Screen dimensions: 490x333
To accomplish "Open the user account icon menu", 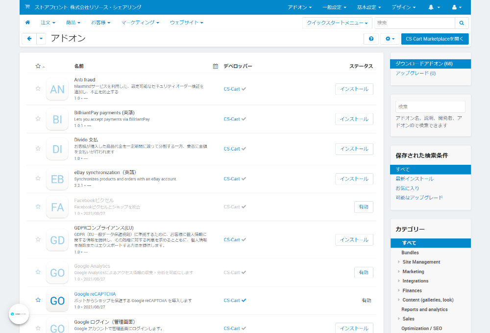I will point(457,7).
